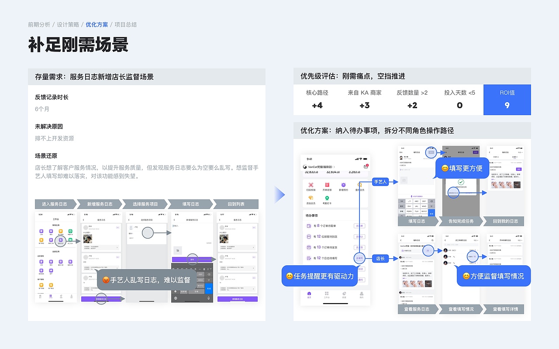The width and height of the screenshot is (559, 349).
Task: Click the 去填写 button for pending logs
Action: [360, 257]
